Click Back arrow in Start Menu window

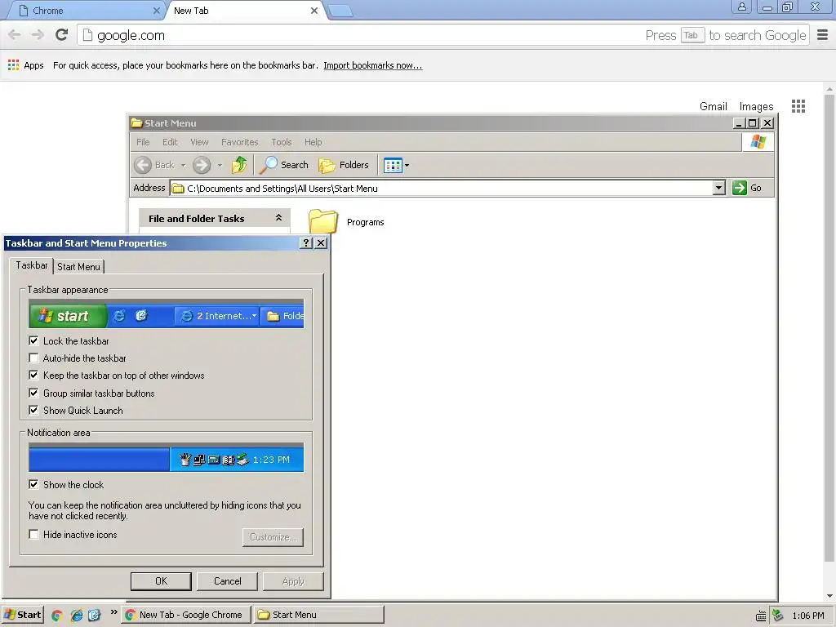(x=143, y=165)
